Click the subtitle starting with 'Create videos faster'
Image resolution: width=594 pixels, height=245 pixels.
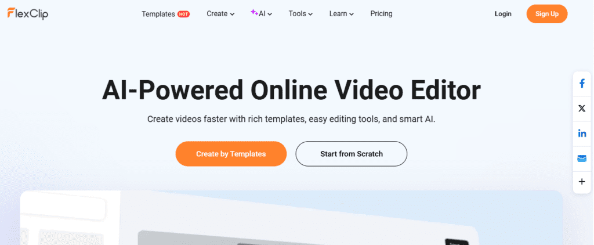click(291, 119)
